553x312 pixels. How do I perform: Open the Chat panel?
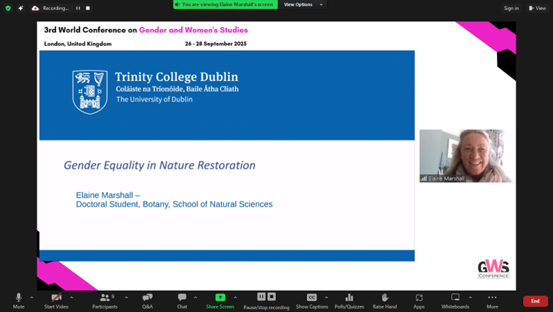pos(182,298)
